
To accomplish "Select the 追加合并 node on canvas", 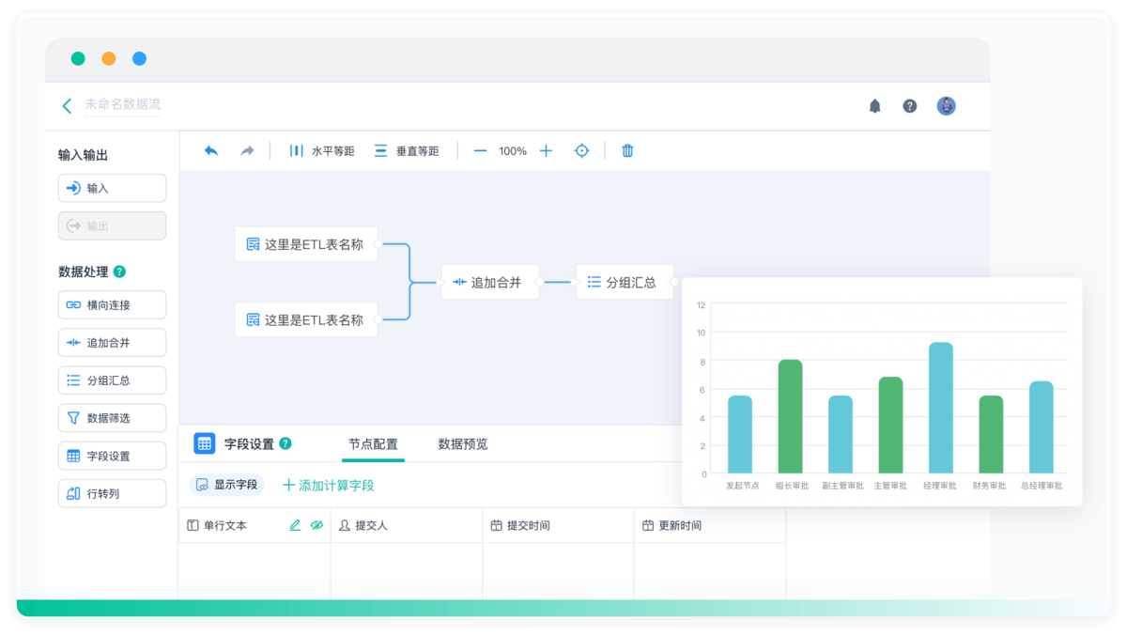I will pyautogui.click(x=490, y=282).
